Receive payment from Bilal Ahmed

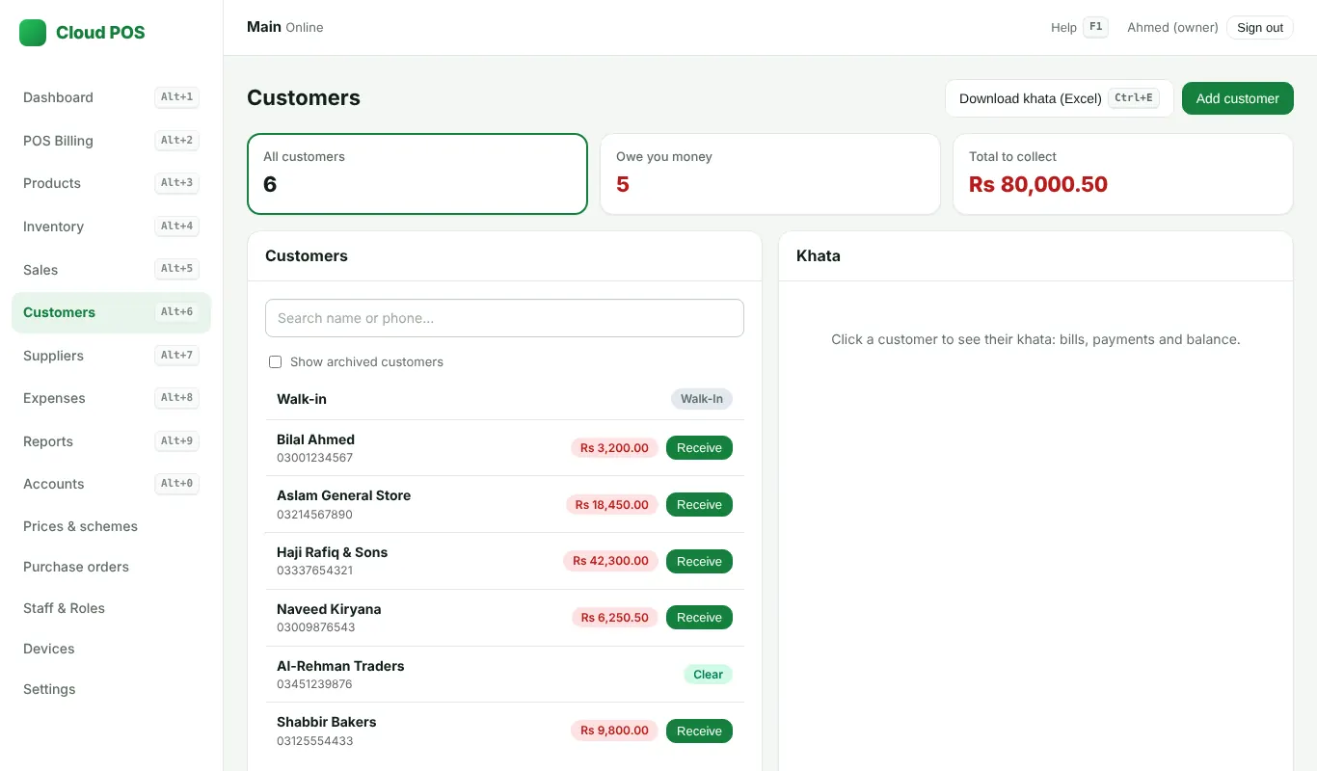pos(699,448)
